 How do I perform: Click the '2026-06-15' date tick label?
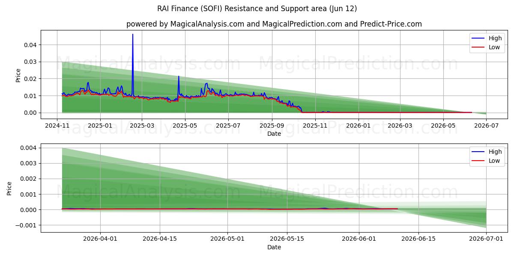click(418, 239)
